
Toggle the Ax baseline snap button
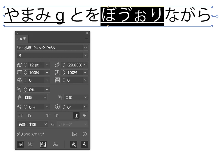(x=56, y=144)
